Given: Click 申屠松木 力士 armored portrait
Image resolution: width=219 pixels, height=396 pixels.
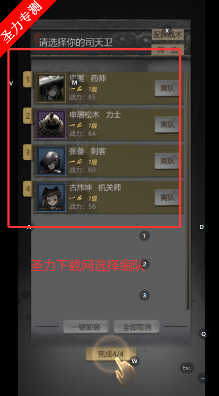Looking at the screenshot, I should 51,124.
